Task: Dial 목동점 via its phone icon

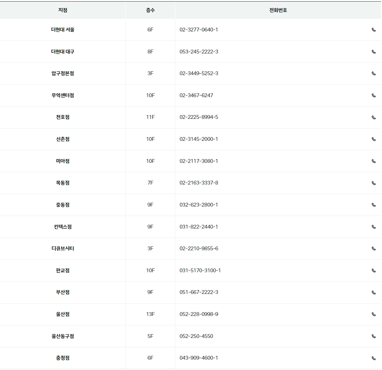Action: (x=374, y=183)
